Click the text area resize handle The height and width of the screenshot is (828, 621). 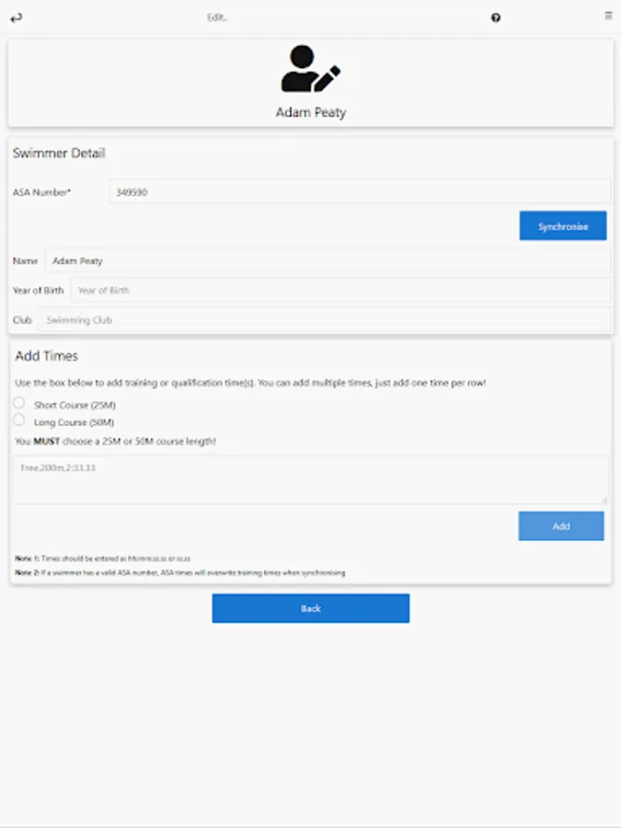coord(604,500)
